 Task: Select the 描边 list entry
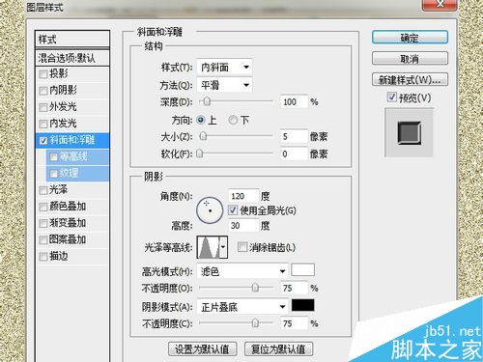pyautogui.click(x=72, y=257)
